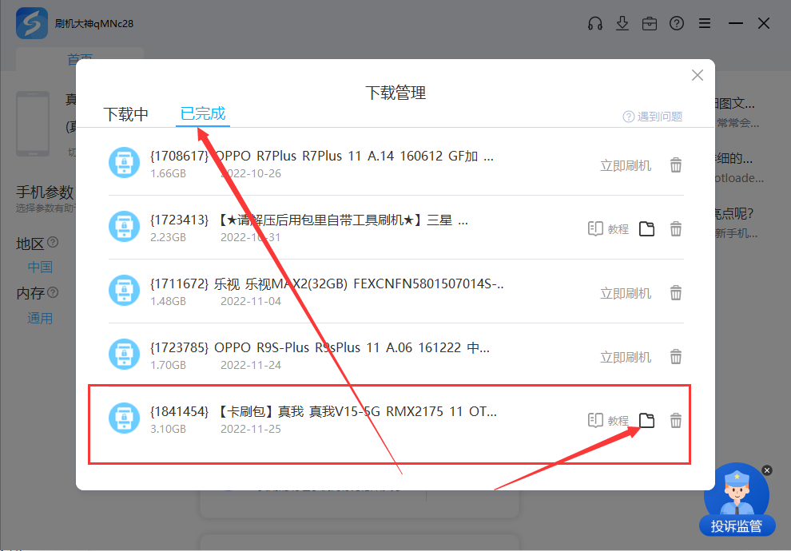Click the 地区 help question icon
The height and width of the screenshot is (551, 791).
53,243
